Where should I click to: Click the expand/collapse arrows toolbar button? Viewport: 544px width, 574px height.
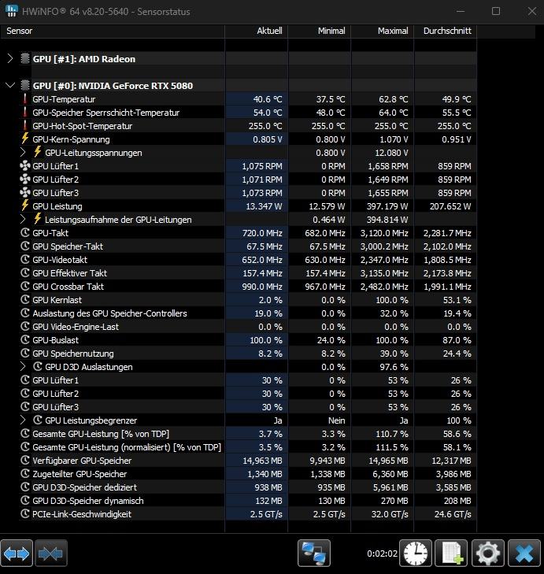point(17,553)
